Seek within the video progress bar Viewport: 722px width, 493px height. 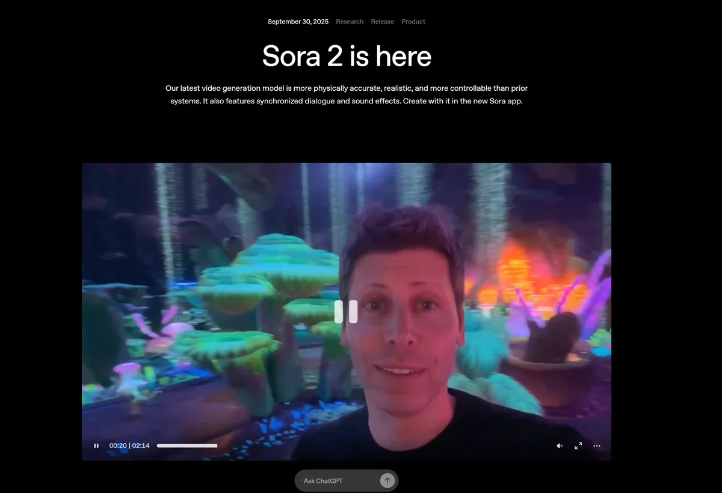click(187, 446)
